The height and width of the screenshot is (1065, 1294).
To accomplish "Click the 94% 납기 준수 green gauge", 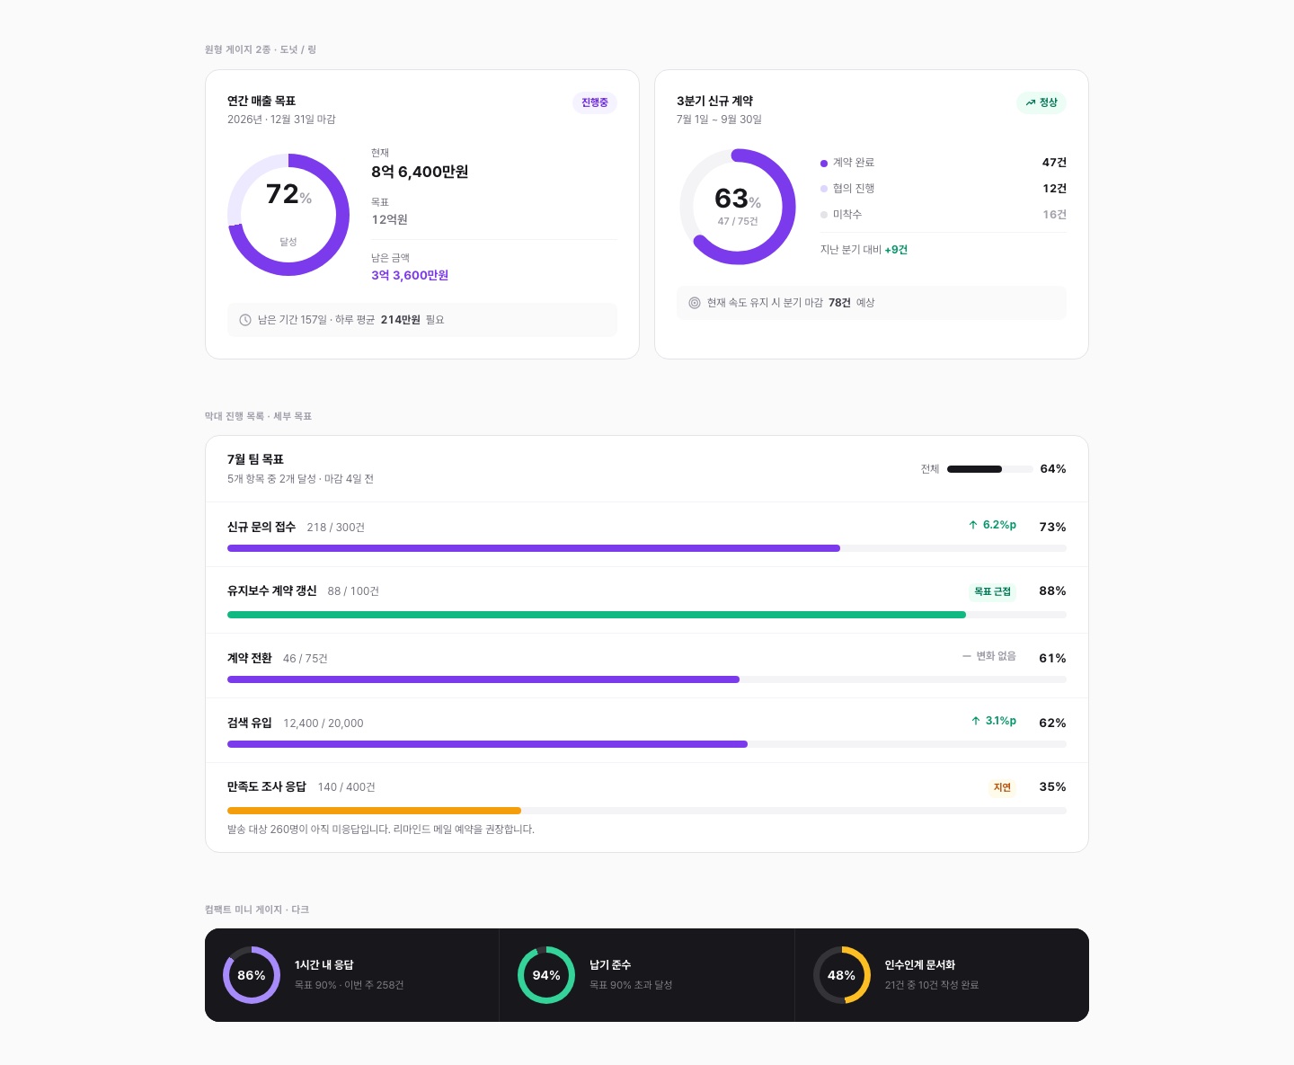I will [x=546, y=975].
